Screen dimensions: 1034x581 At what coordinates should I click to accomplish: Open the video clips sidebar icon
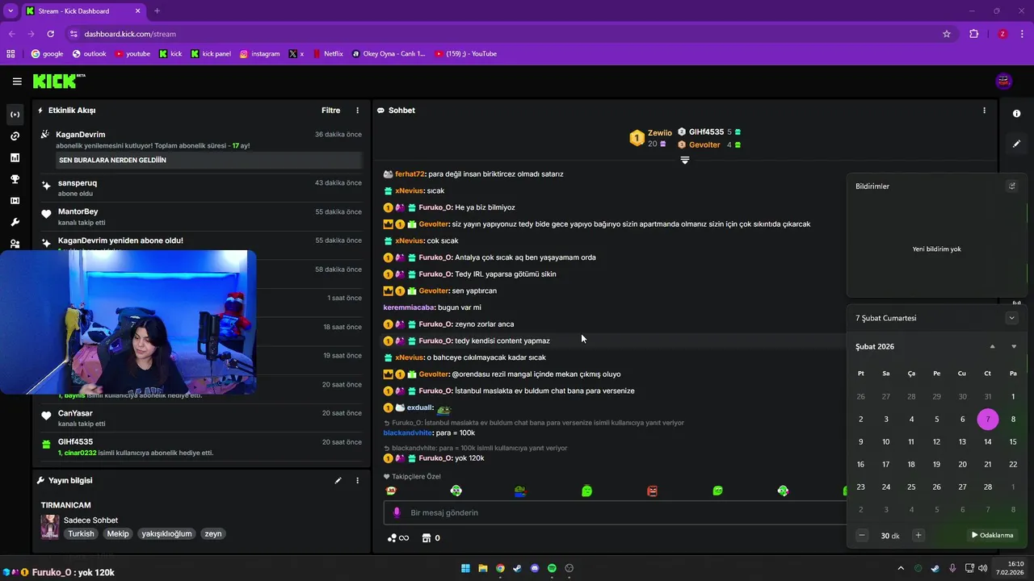15,201
